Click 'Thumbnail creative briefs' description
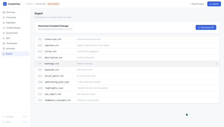The image size is (224, 127). [88, 100]
